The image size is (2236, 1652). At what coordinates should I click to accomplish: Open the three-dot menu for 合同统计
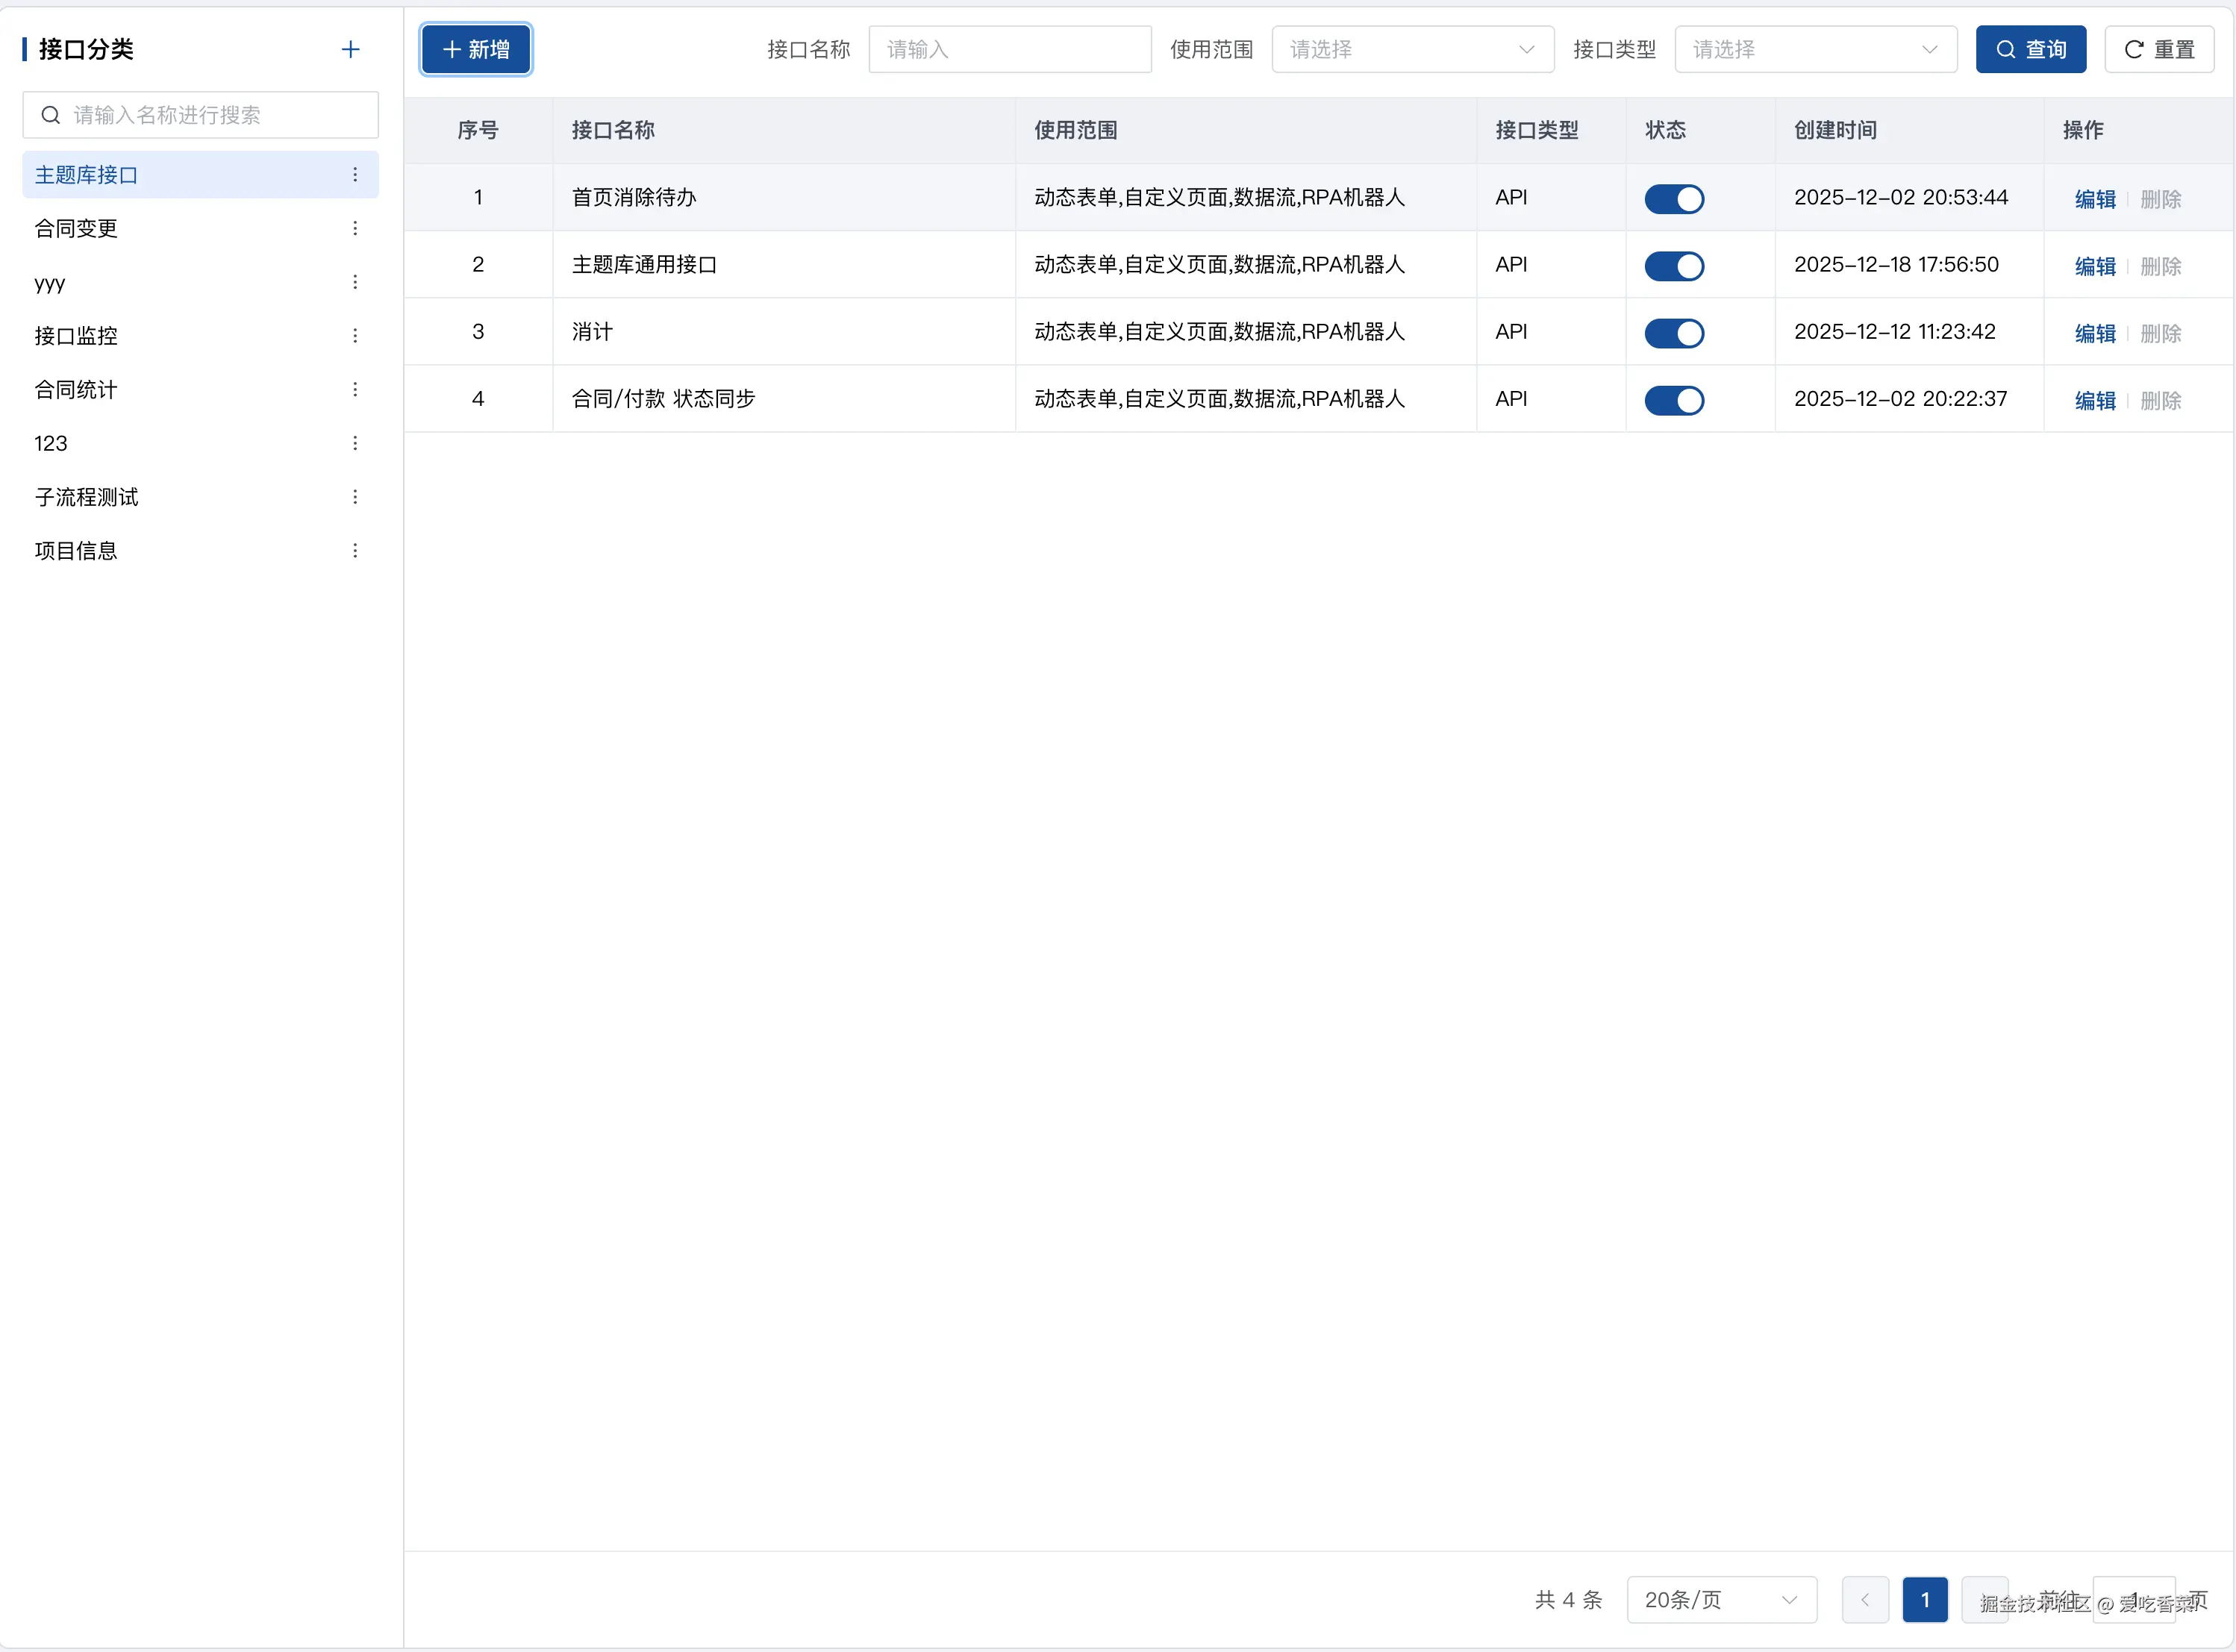pos(355,390)
